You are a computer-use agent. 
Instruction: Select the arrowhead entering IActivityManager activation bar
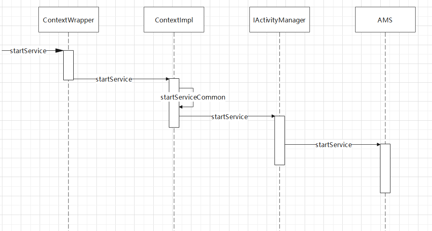272,116
